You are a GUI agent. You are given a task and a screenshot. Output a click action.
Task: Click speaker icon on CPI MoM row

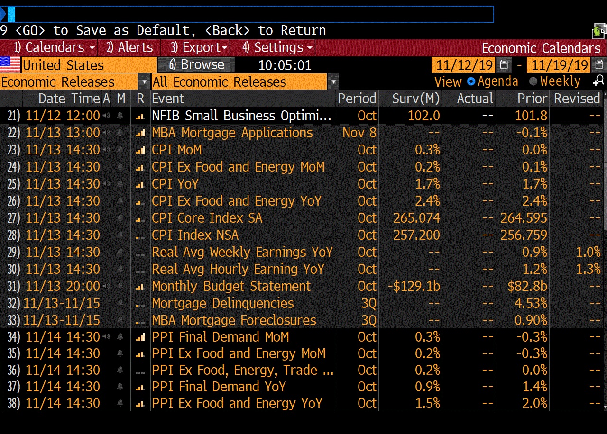click(x=106, y=150)
